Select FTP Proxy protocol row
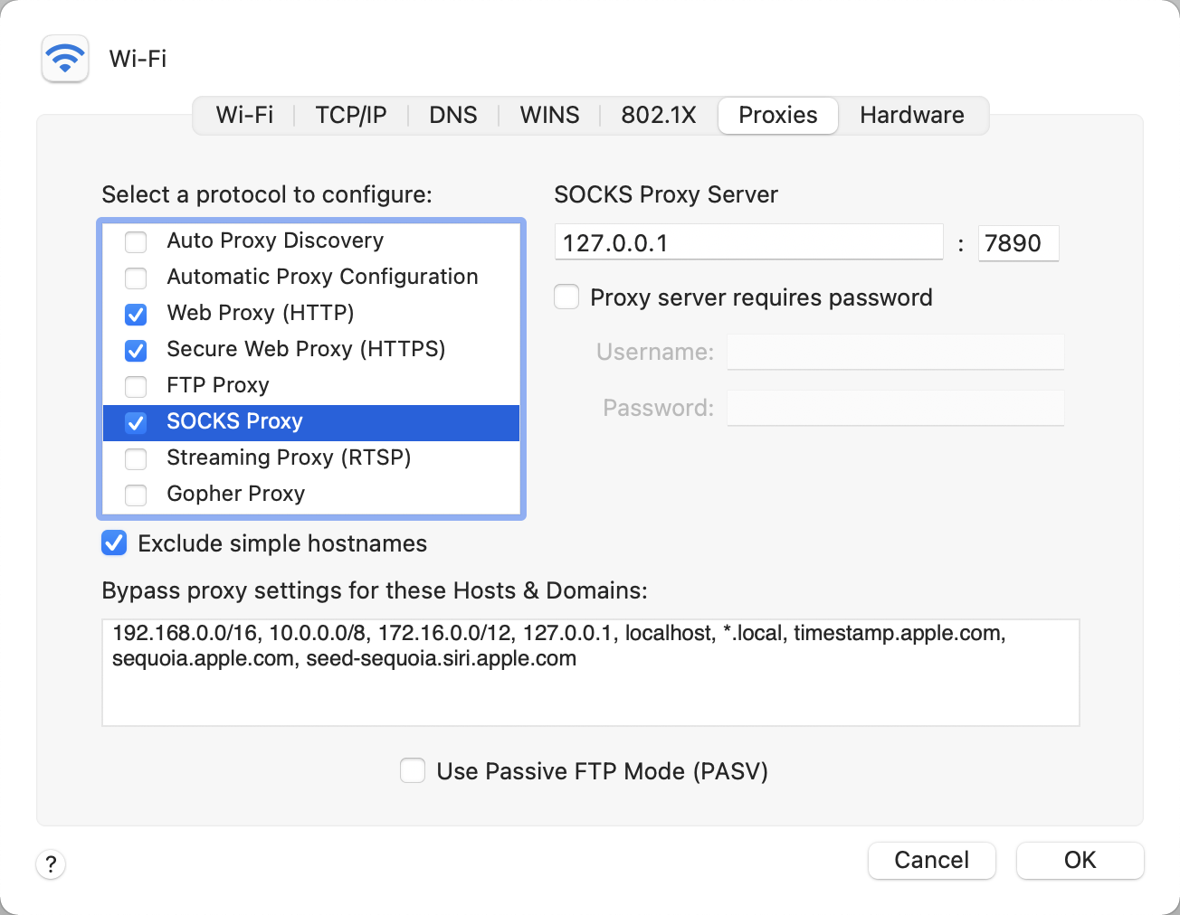 [311, 385]
